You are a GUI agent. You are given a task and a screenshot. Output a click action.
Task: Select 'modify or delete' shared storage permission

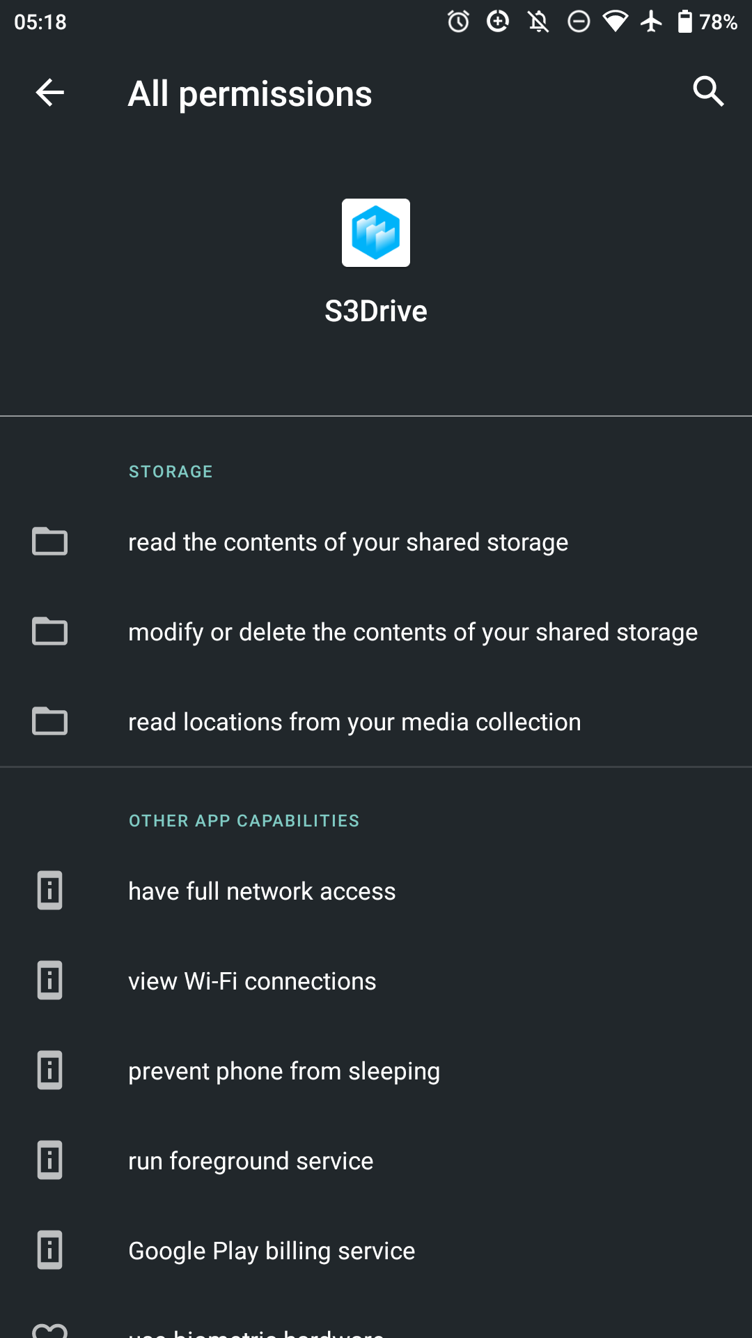(412, 632)
